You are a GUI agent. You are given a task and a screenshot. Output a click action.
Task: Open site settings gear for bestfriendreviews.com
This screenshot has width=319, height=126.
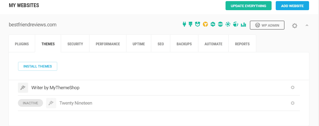coord(294,26)
